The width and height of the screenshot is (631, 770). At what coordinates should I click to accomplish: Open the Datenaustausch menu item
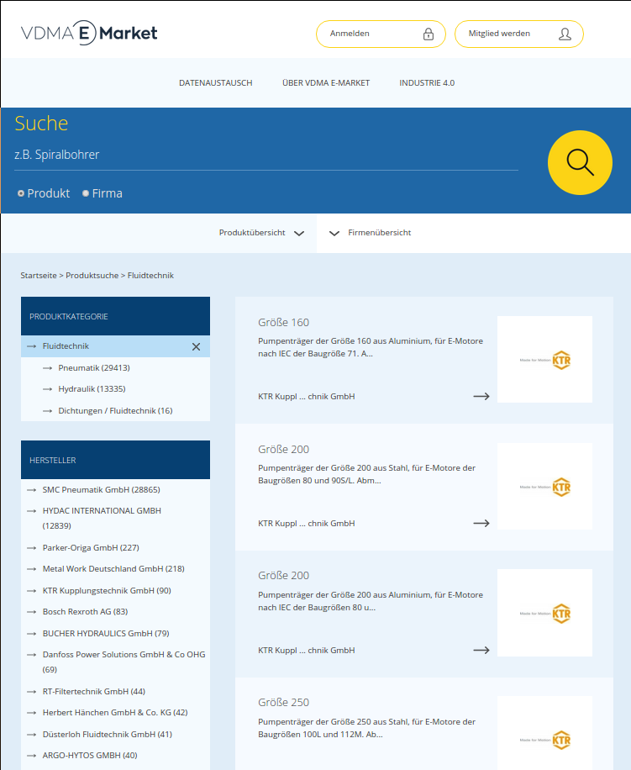[215, 83]
